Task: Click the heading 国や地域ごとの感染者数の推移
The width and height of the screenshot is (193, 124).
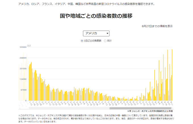Action: click(x=96, y=16)
